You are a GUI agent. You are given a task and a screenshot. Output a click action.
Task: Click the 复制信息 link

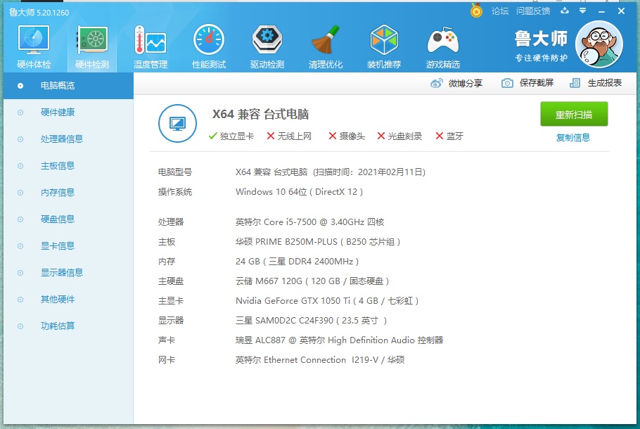[x=573, y=138]
